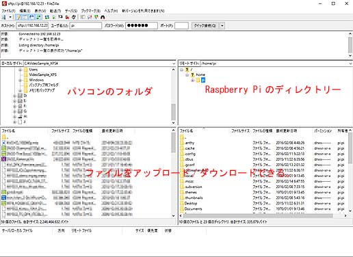Viewport: 353px width, 257px height.
Task: Toggle the transfer queue display
Action: click(38, 17)
